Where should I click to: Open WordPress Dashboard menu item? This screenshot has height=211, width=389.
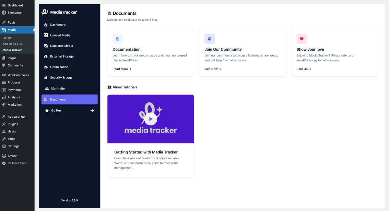click(x=17, y=5)
